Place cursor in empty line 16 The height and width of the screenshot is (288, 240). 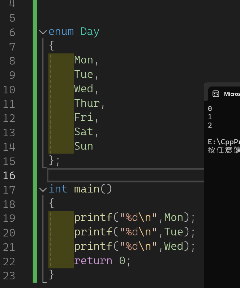click(126, 176)
